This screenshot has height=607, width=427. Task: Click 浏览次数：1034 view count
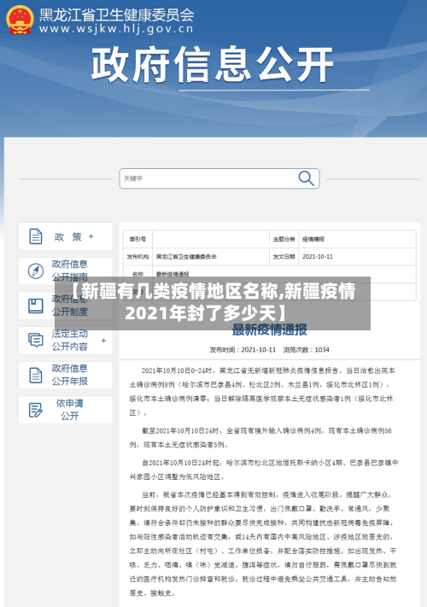click(307, 349)
